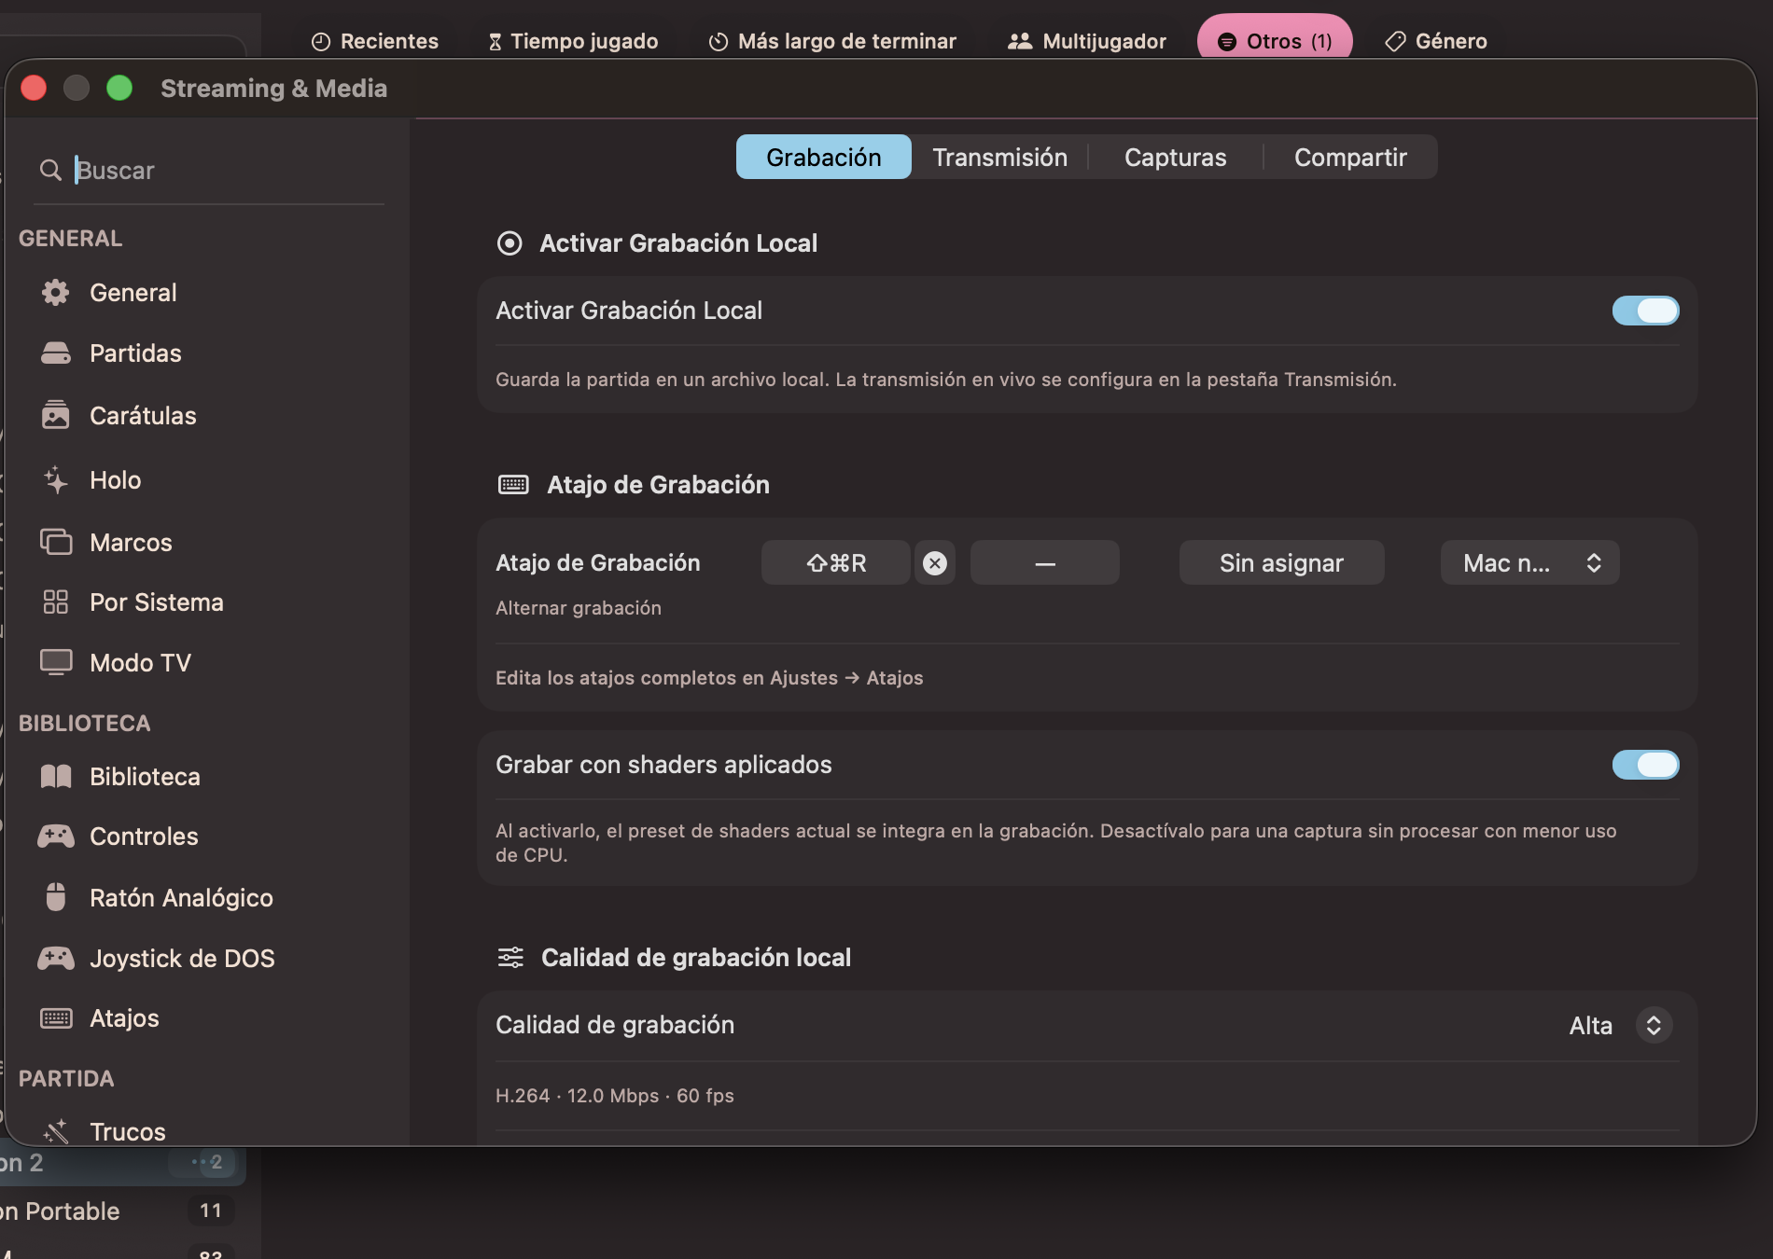Screen dimensions: 1773x1259
Task: Switch to the Grabación tab
Action: click(824, 158)
